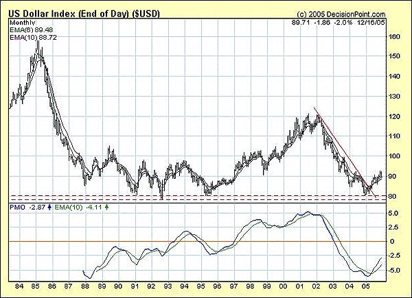Click the "(c) 2005 DecisionPoint.com" copyright text
Viewport: 412px width, 298px height.
point(341,14)
